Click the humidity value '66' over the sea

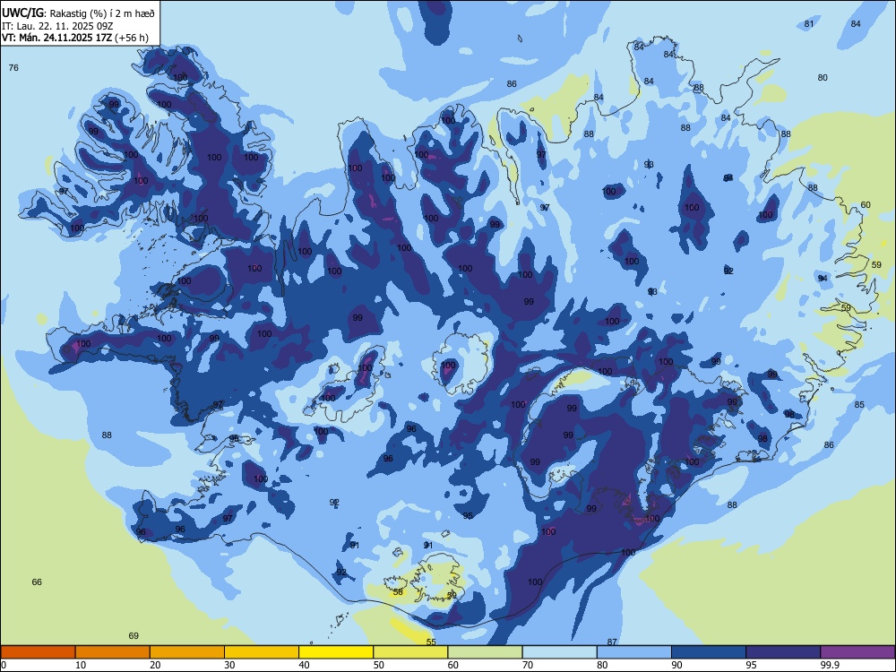(x=37, y=582)
